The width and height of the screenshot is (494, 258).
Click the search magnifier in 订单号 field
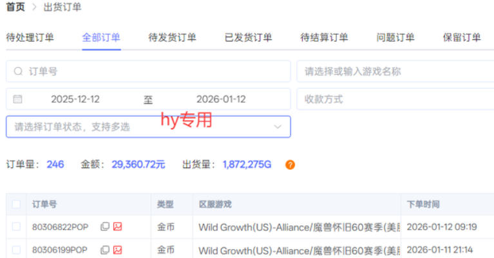18,71
